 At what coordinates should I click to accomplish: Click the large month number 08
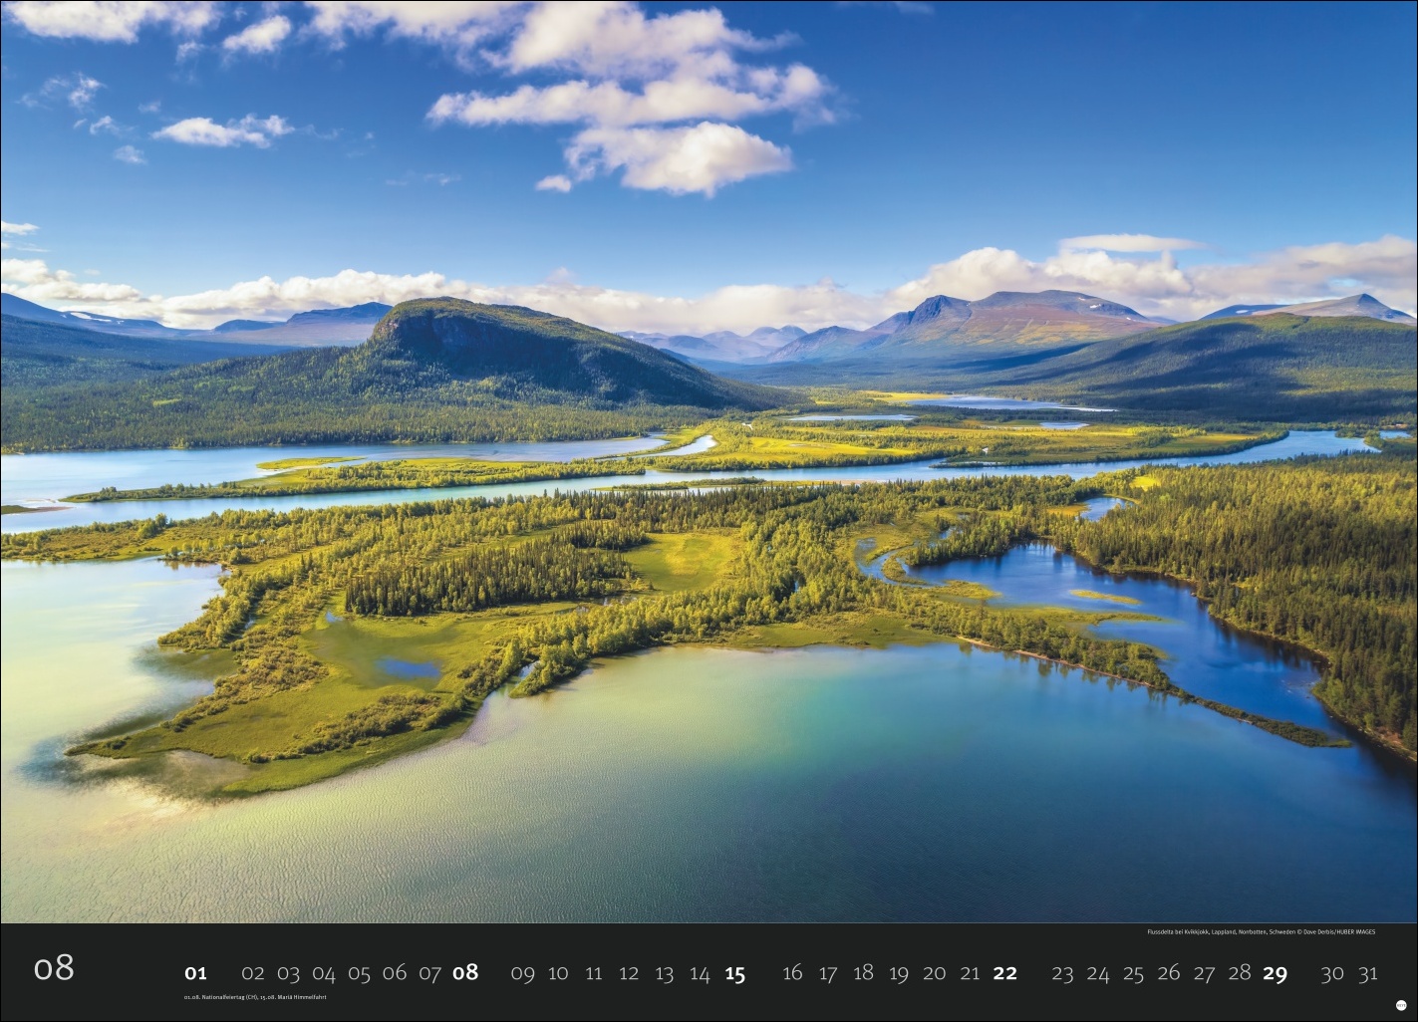[54, 968]
